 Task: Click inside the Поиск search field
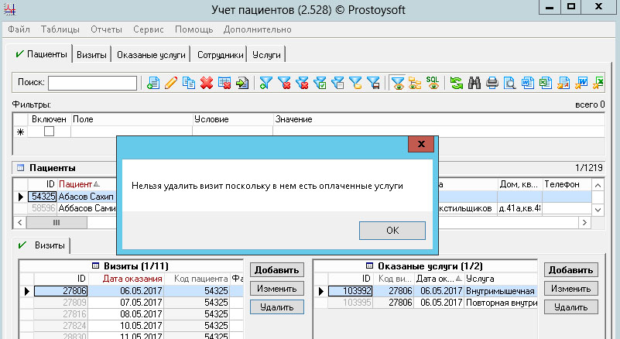pyautogui.click(x=92, y=83)
